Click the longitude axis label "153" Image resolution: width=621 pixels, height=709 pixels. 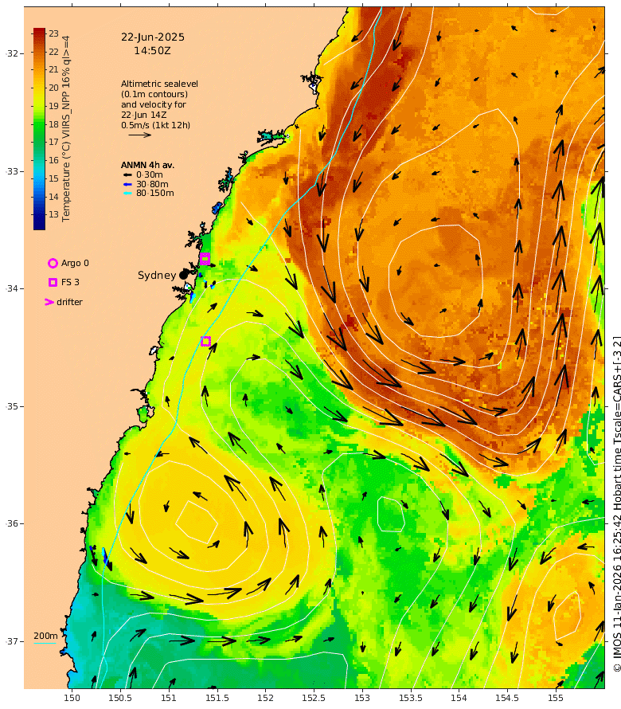[x=362, y=698]
